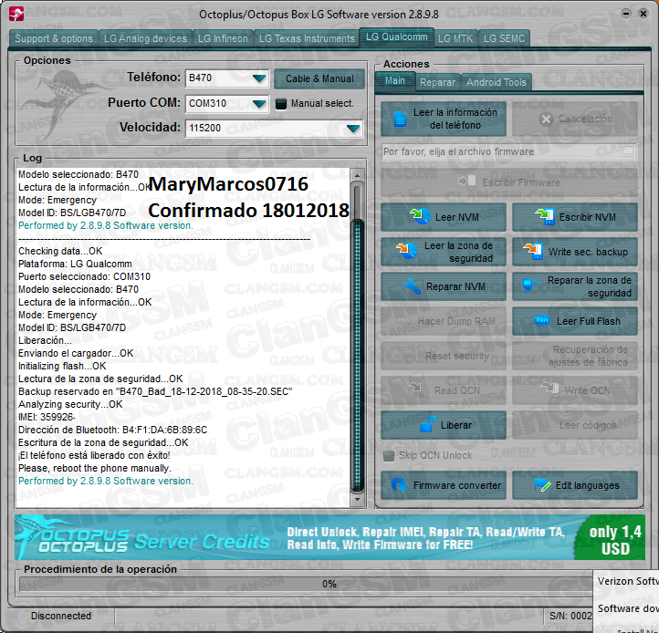The image size is (659, 633).
Task: Click the Reparar la zona de seguridad icon
Action: coord(530,285)
